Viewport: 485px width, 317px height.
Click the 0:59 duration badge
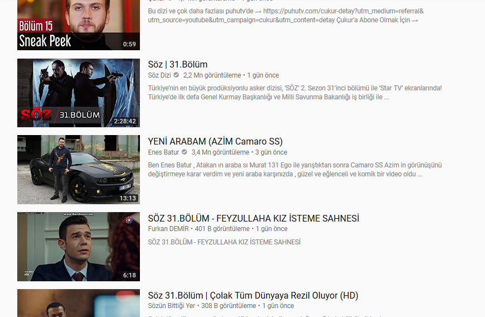click(129, 44)
